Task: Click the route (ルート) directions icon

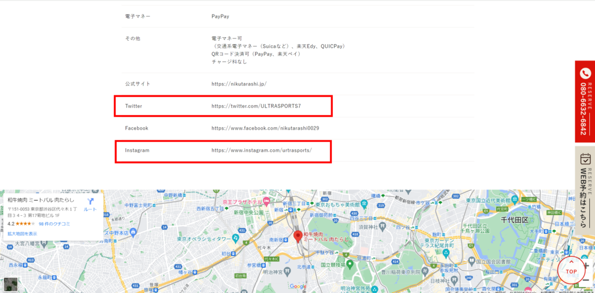Action: coord(90,203)
